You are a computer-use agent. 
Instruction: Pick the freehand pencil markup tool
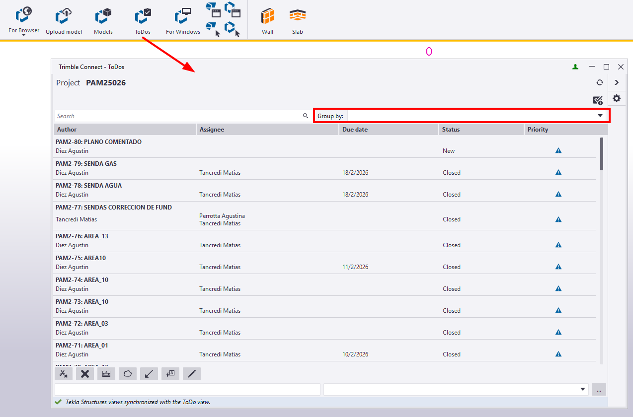[x=192, y=374]
